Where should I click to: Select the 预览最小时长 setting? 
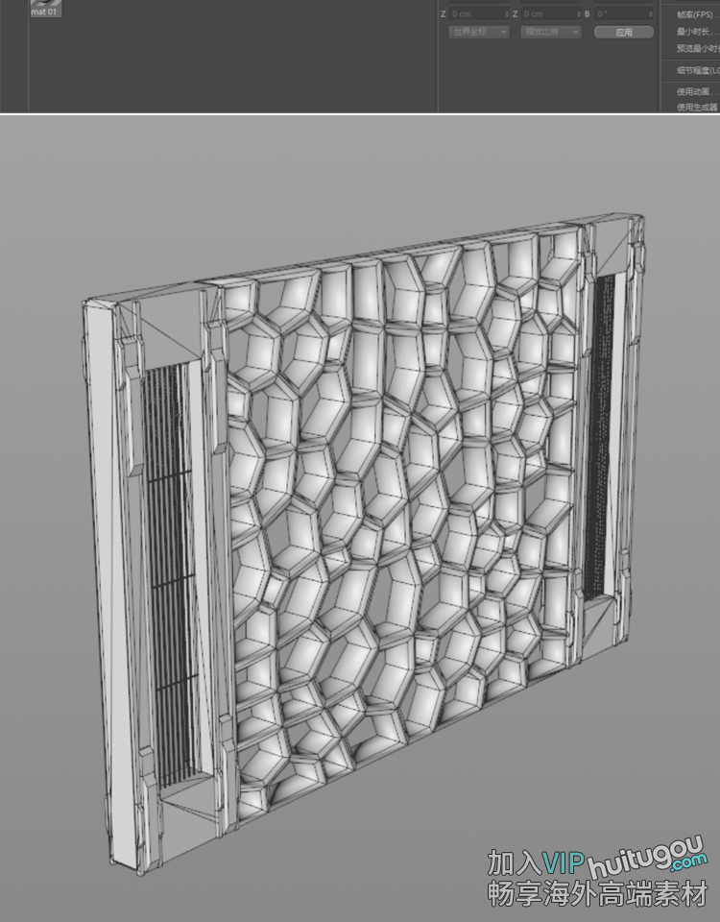(x=696, y=48)
